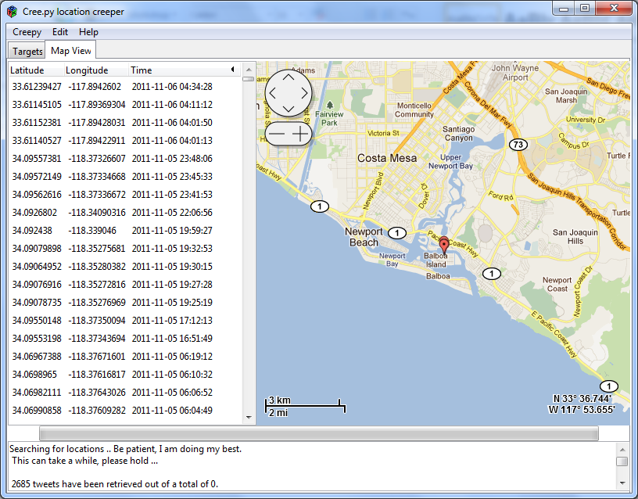This screenshot has width=638, height=499.
Task: Click the Route 73 highway shield on the map
Action: click(x=518, y=145)
